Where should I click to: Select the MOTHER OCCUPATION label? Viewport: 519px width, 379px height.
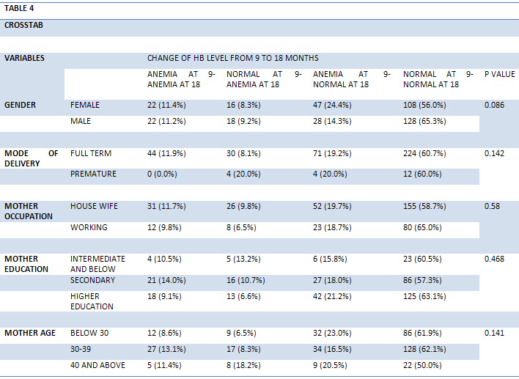[x=29, y=211]
